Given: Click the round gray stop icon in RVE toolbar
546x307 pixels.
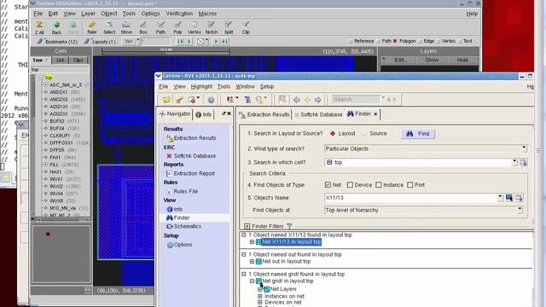Looking at the screenshot, I should tap(211, 100).
